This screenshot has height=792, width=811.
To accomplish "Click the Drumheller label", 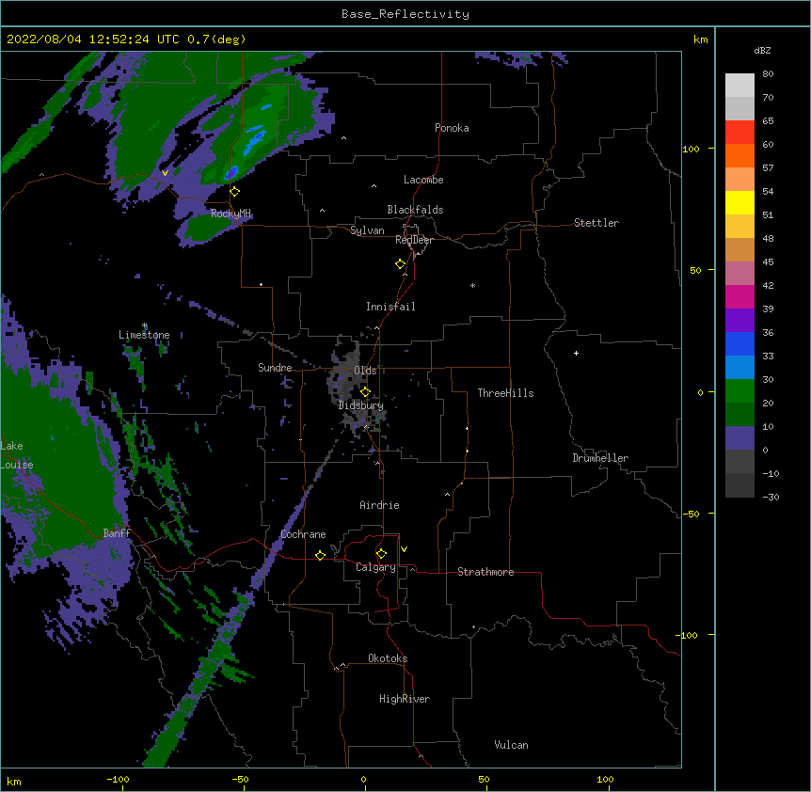I will (x=600, y=458).
